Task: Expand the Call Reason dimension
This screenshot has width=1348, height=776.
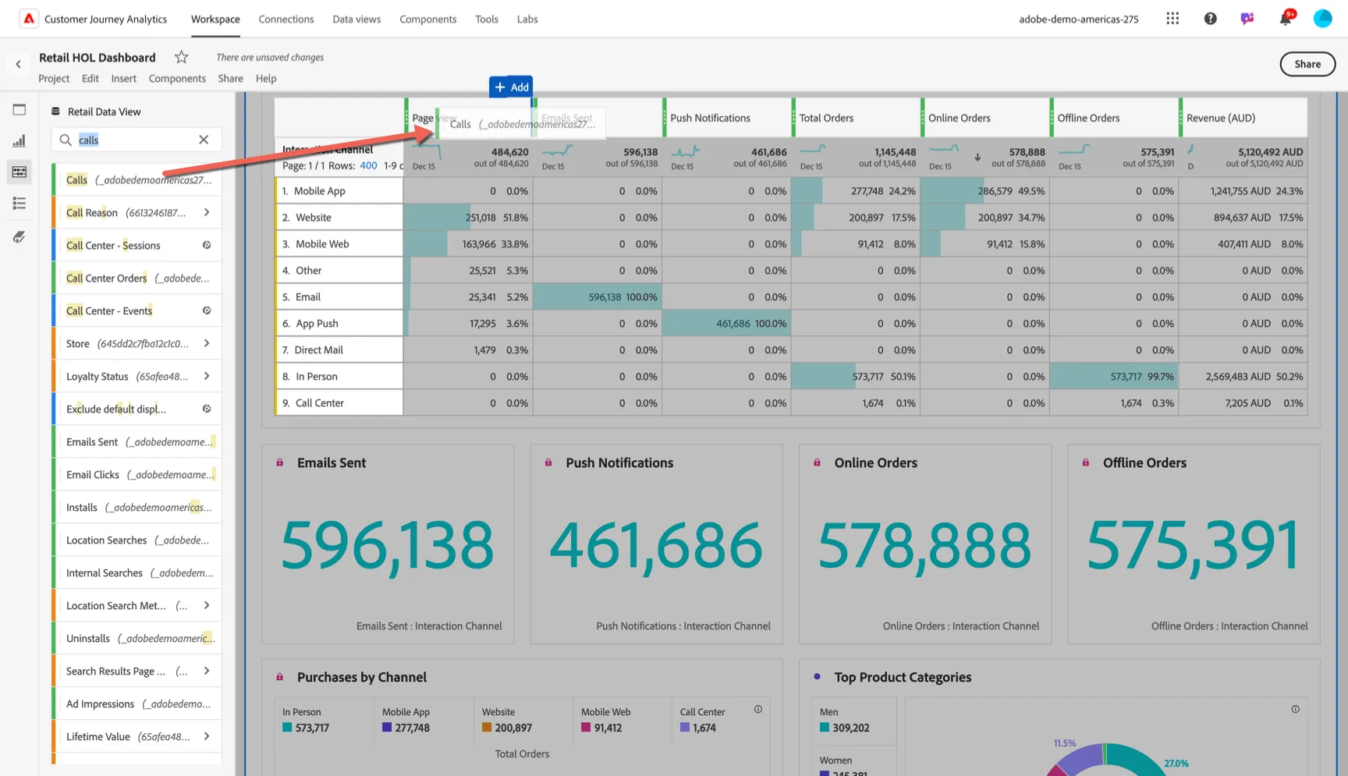Action: click(207, 212)
